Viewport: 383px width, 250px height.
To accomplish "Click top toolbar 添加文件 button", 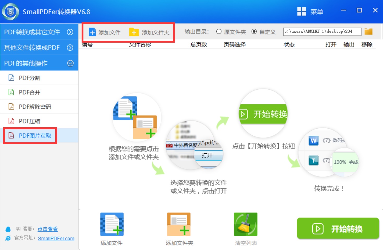I will (x=105, y=32).
